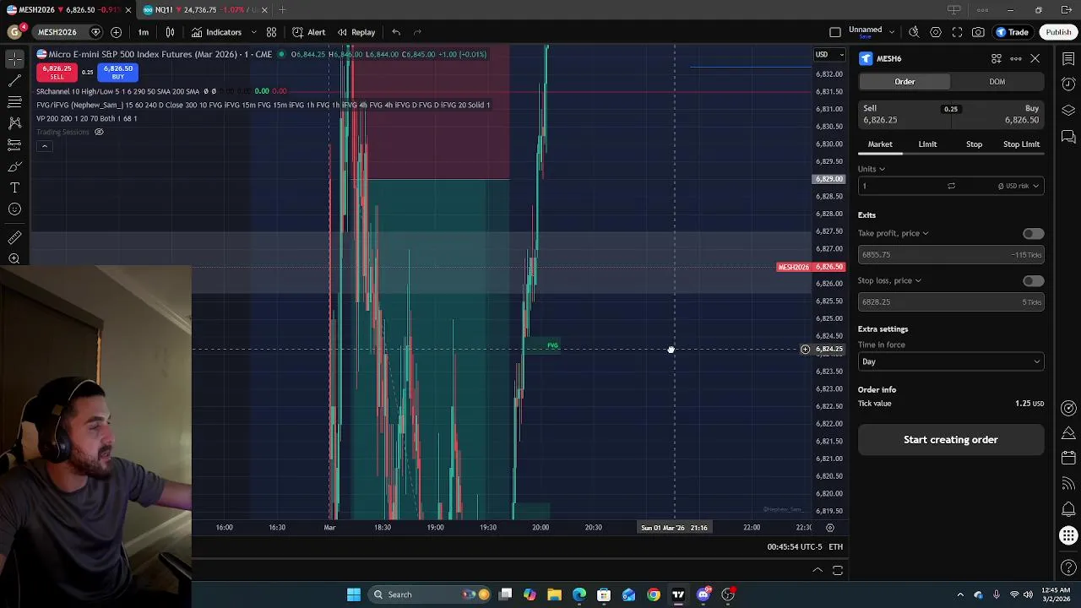Switch to the DOM tab
Screen dimensions: 1081x608
pos(997,82)
